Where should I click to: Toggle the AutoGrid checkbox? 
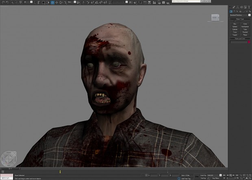[235, 21]
